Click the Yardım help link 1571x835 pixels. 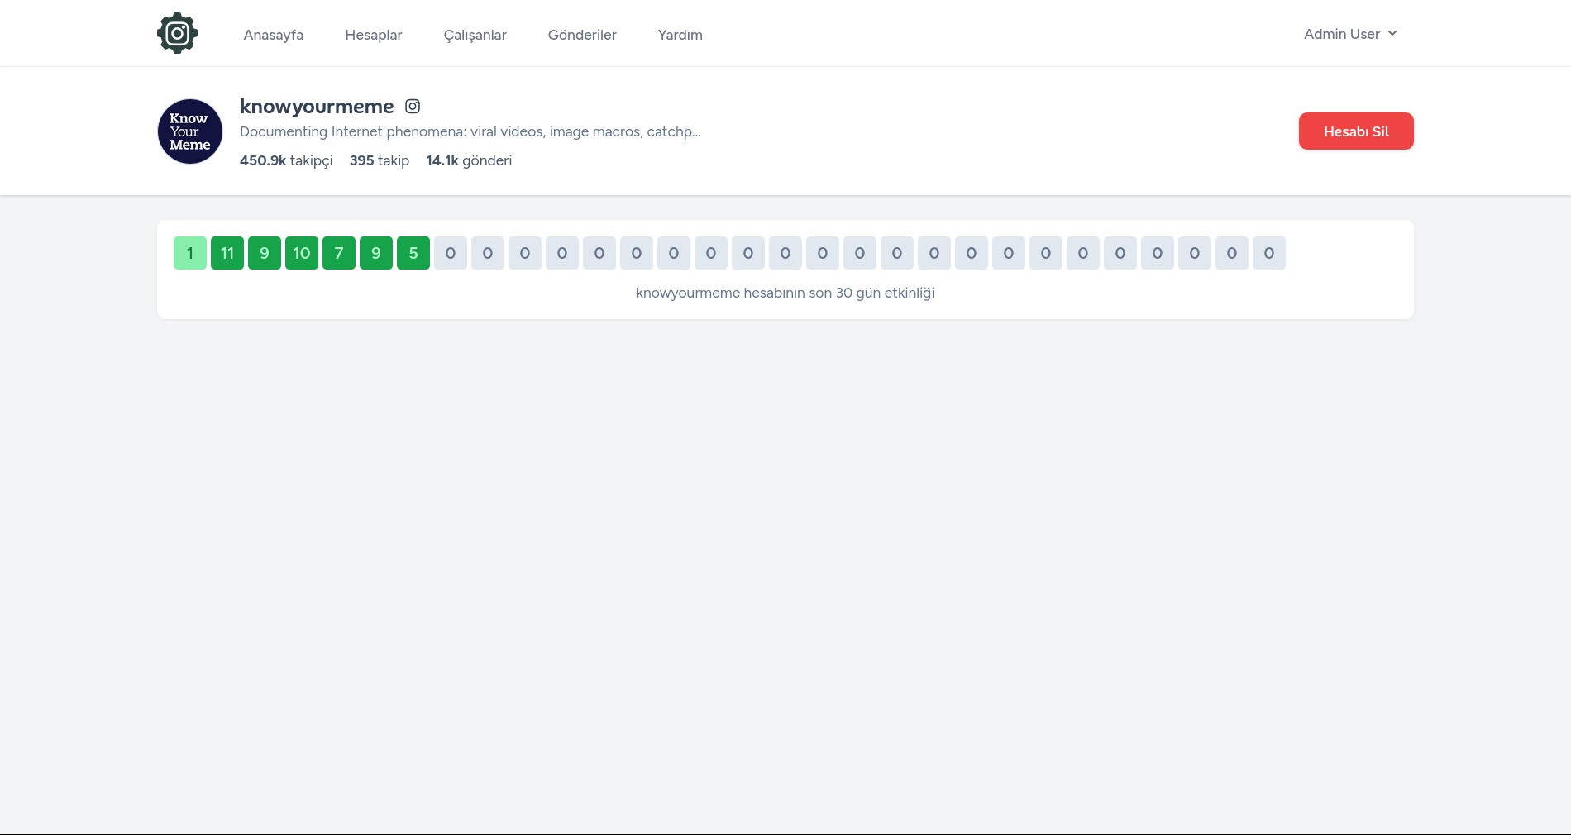pyautogui.click(x=680, y=35)
